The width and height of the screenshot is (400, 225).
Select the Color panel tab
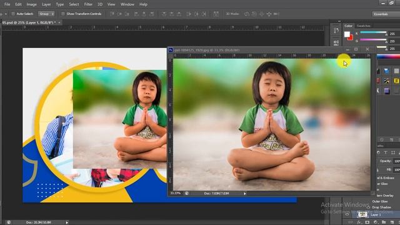[348, 26]
